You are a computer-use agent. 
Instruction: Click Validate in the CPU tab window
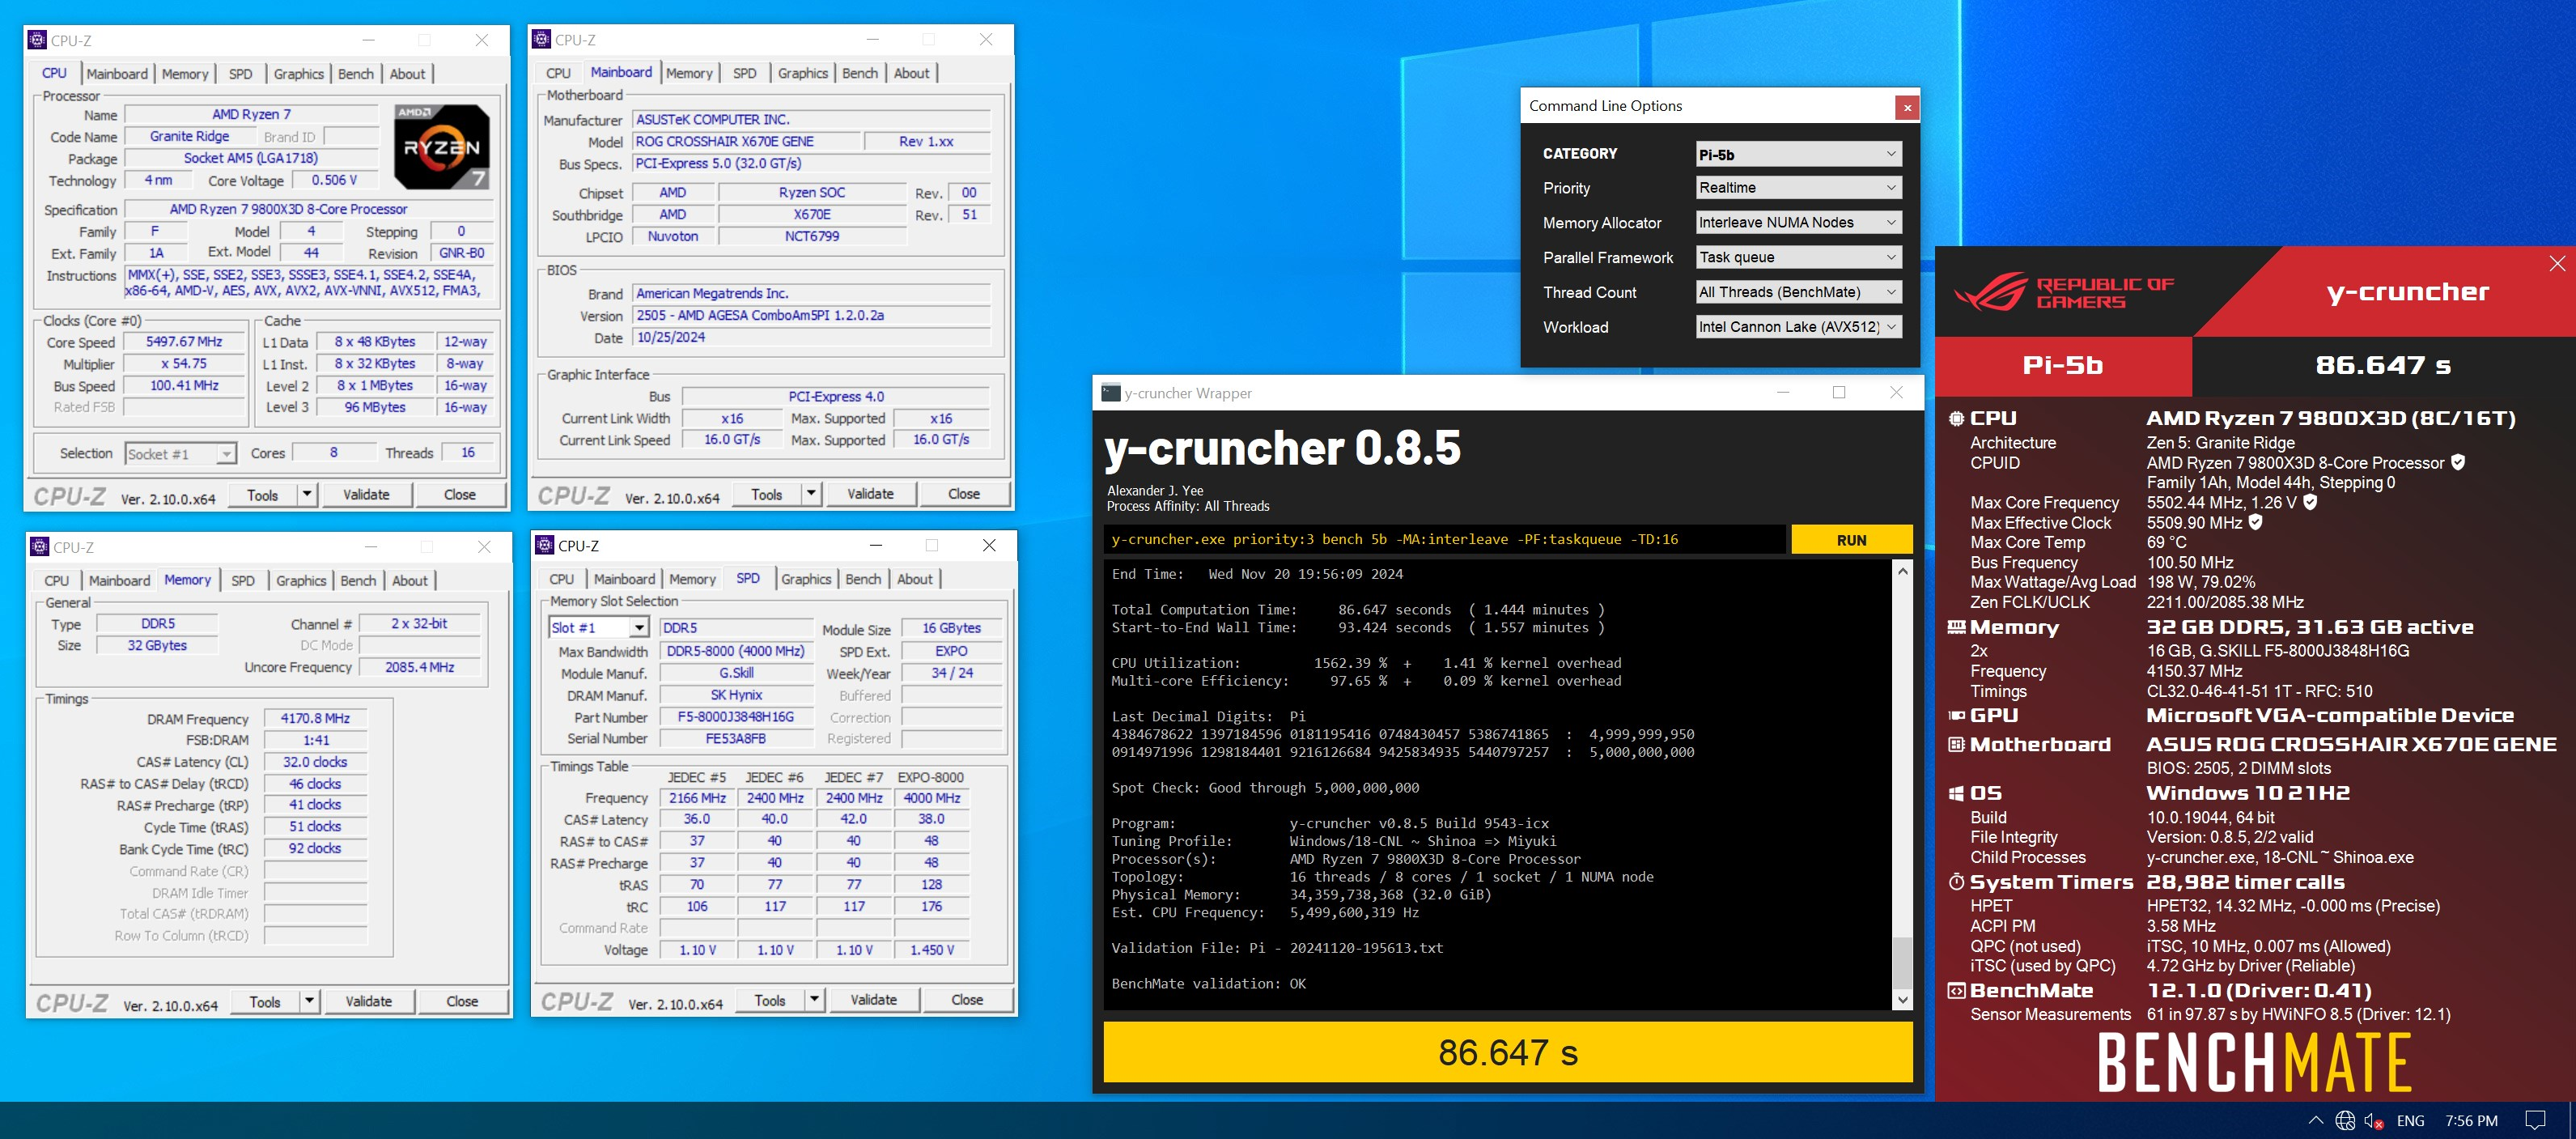click(367, 494)
